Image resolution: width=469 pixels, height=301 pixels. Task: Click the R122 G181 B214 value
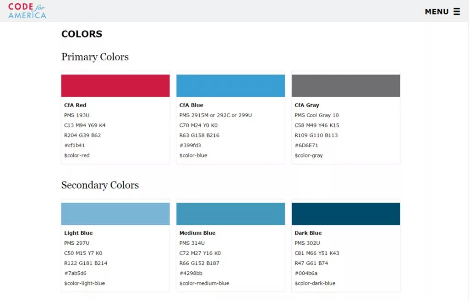coord(86,263)
